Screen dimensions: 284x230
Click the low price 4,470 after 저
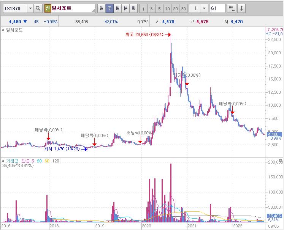tap(236, 22)
